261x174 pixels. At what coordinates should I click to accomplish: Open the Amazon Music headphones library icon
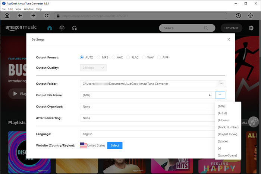click(74, 28)
